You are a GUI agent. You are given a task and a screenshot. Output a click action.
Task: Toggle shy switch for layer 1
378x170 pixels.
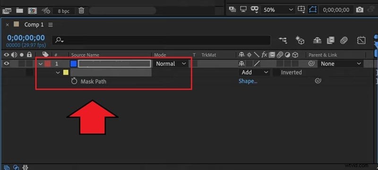coord(241,64)
